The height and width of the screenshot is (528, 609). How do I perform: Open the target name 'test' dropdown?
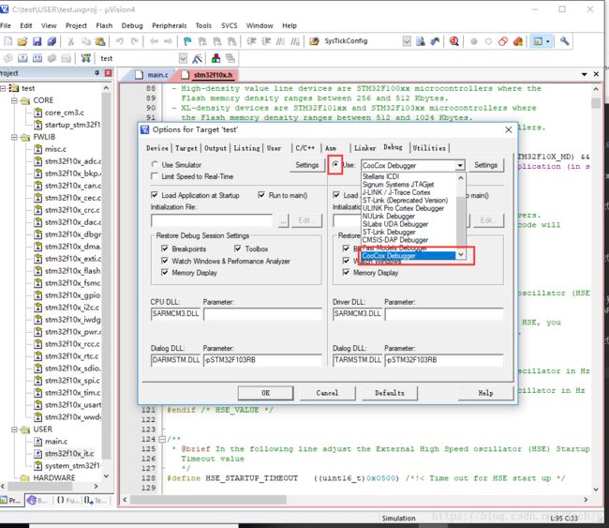tap(183, 58)
